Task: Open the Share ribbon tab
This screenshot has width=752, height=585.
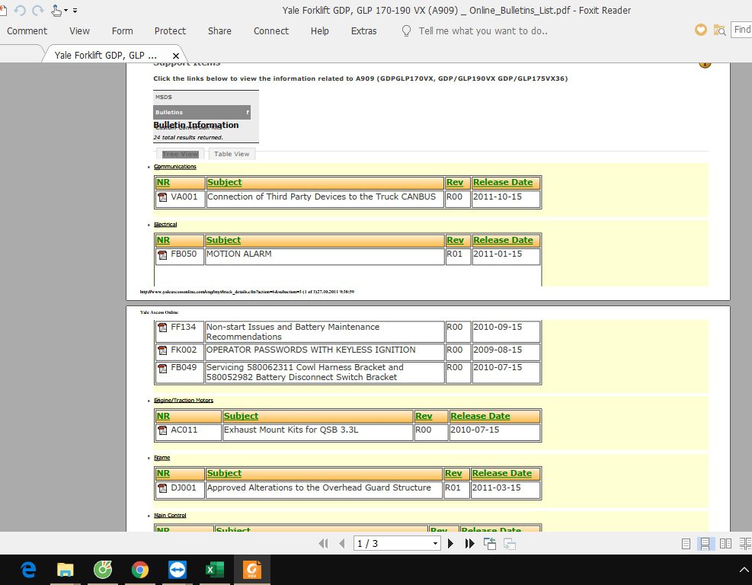Action: pyautogui.click(x=219, y=30)
